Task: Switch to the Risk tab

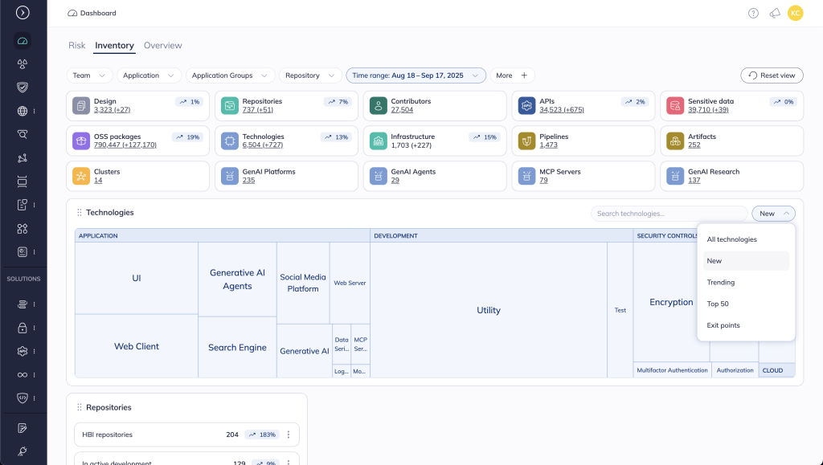Action: coord(77,46)
